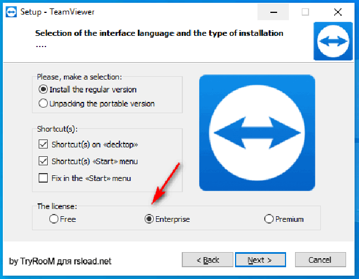Viewport: 359px width, 279px height.
Task: Click the 'Setup - TeamViewer' title text
Action: [57, 12]
